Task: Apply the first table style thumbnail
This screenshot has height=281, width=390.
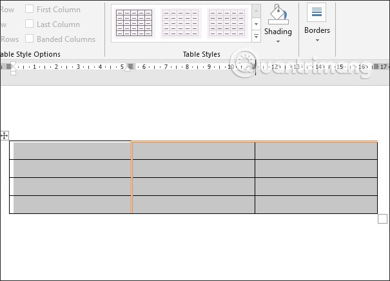Action: coord(133,23)
